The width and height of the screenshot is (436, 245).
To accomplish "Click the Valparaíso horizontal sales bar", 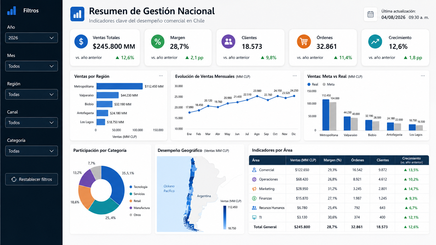I will (x=107, y=95).
